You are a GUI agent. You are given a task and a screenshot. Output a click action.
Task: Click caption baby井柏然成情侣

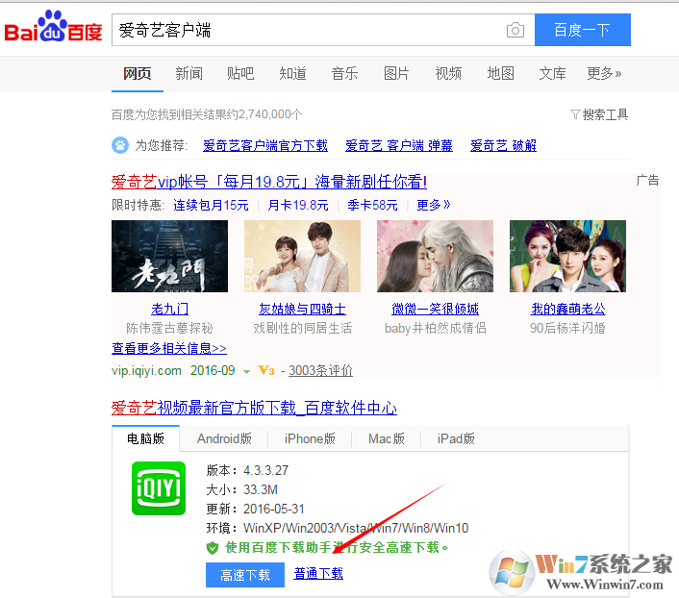pyautogui.click(x=436, y=328)
